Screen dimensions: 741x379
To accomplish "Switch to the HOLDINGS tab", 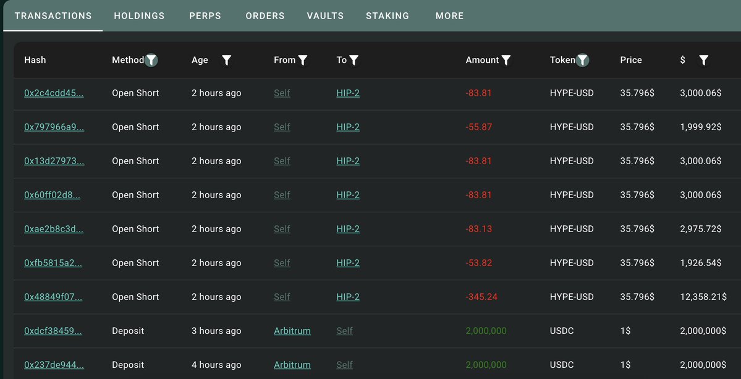I will click(x=139, y=15).
